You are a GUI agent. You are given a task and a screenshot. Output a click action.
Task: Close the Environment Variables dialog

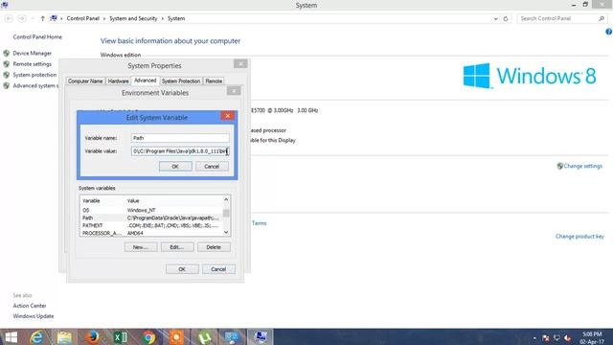tap(234, 91)
